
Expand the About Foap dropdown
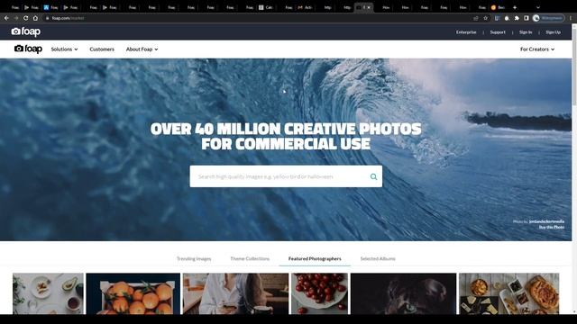pyautogui.click(x=142, y=49)
